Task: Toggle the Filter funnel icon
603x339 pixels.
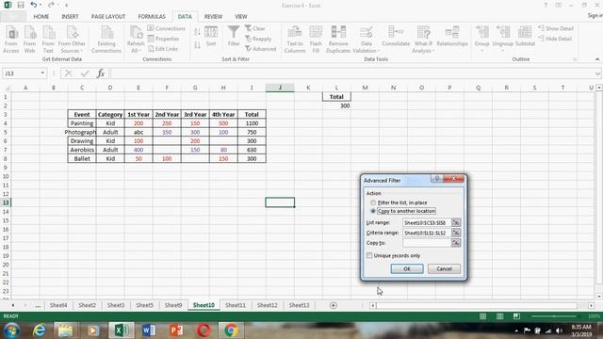Action: (x=234, y=36)
